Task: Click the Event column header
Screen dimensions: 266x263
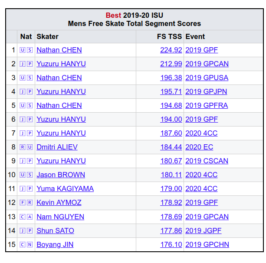Action: pos(195,36)
